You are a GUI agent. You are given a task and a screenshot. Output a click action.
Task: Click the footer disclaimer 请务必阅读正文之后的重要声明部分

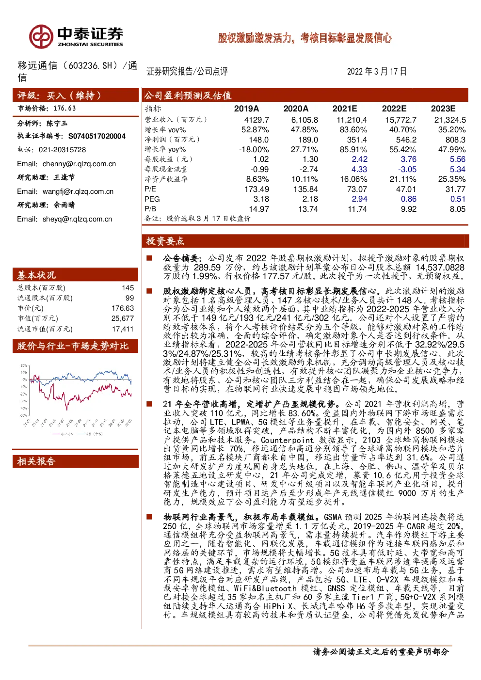click(x=381, y=652)
